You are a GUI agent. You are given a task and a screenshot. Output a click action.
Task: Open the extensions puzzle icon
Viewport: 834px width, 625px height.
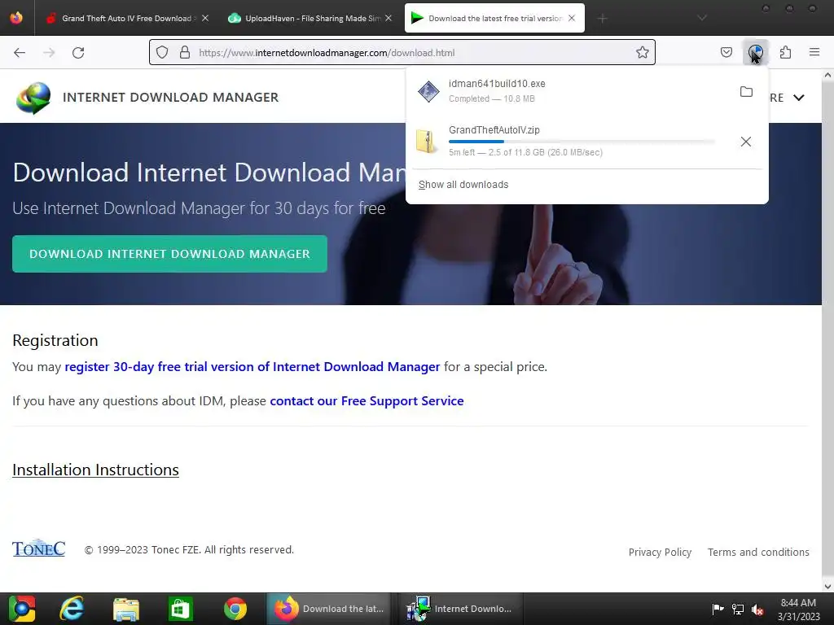786,52
